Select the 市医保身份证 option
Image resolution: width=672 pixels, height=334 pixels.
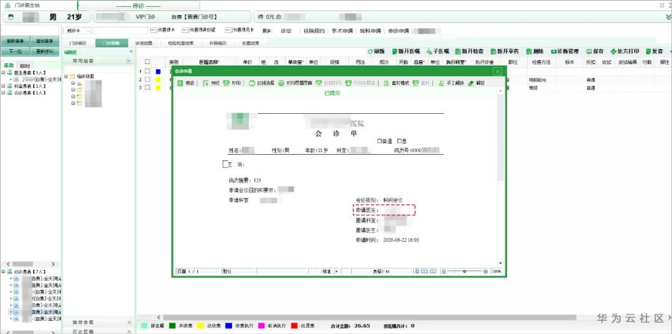point(198,30)
